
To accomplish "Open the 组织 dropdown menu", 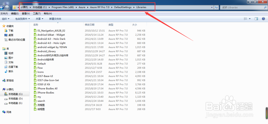I will point(6,19).
